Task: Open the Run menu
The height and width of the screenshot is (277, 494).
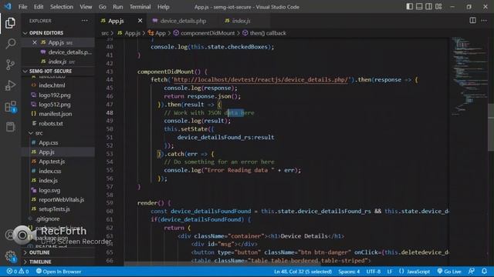Action: [118, 7]
